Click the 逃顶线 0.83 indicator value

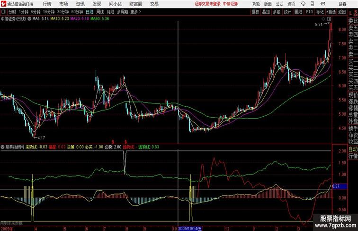[x=149, y=147]
